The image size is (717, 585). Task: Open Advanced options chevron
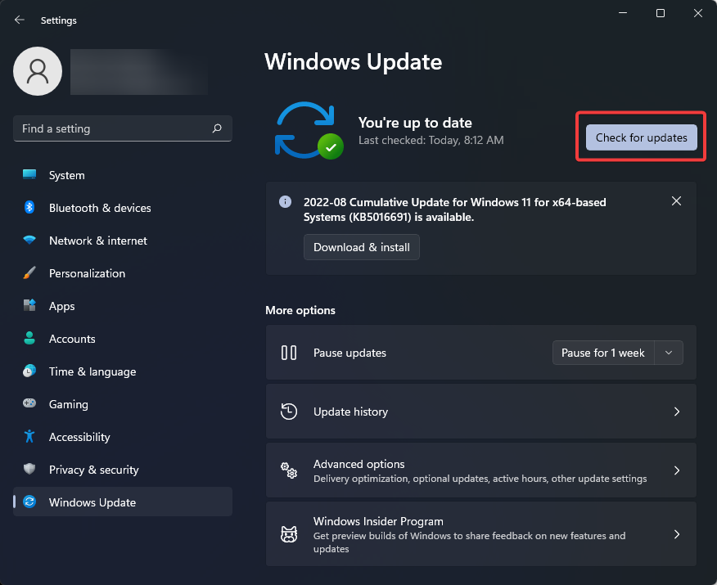point(676,470)
